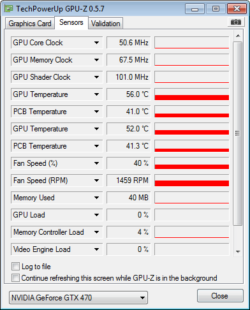Open the Video Engine Load dropdown
The width and height of the screenshot is (250, 310).
point(96,249)
